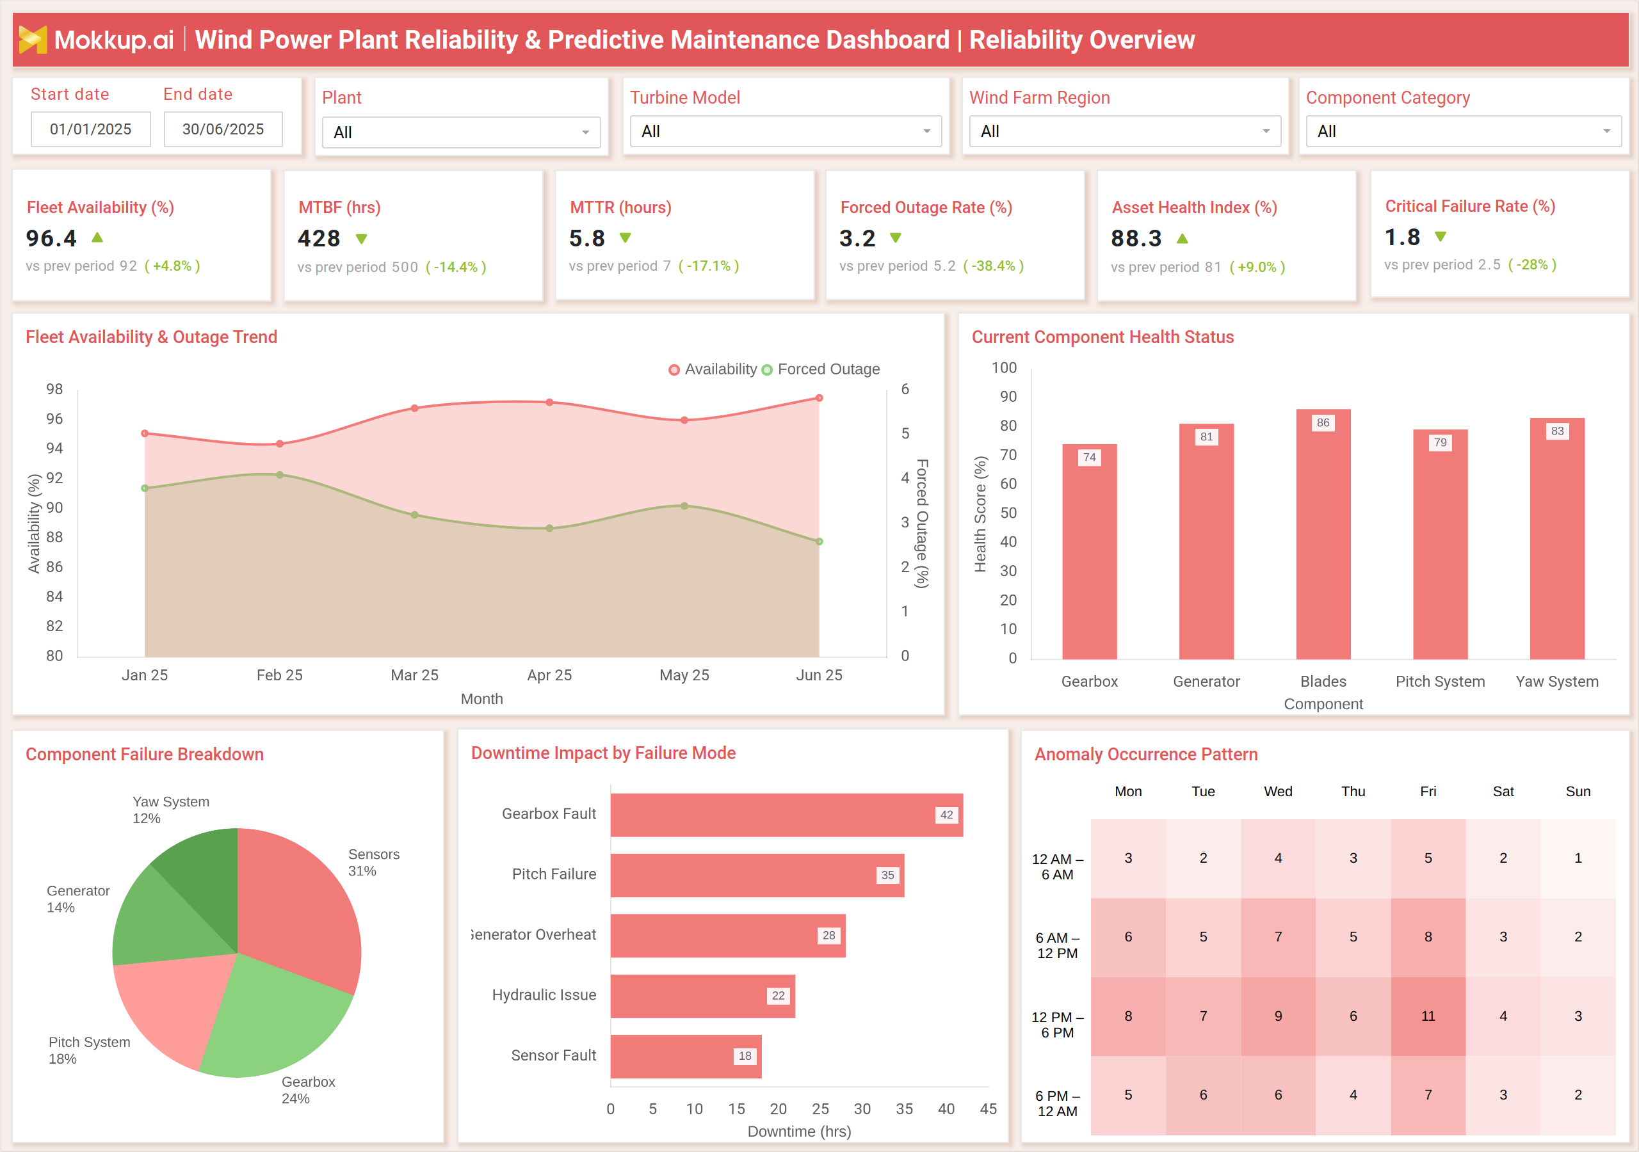Click the MTTR 5.8 value
The height and width of the screenshot is (1152, 1639).
(x=587, y=238)
